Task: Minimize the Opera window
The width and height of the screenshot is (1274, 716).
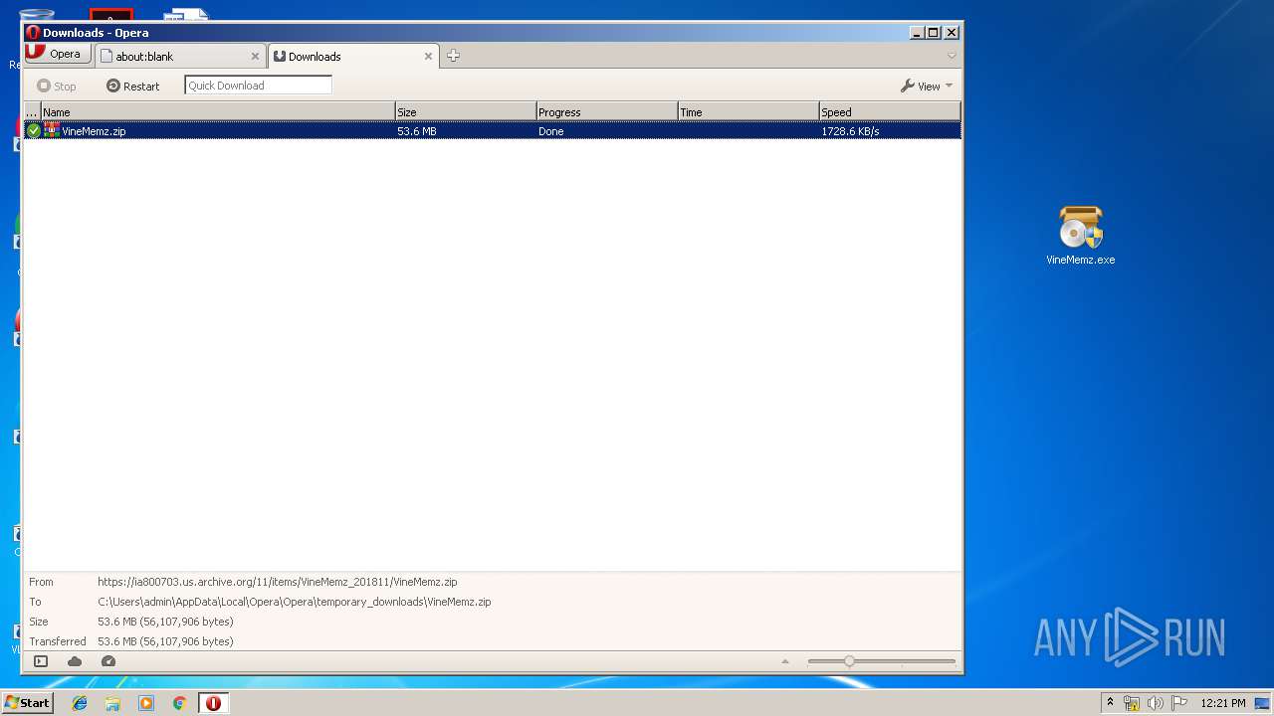Action: pyautogui.click(x=916, y=32)
